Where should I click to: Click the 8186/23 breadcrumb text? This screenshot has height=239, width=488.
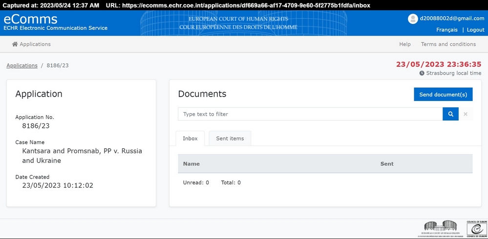pyautogui.click(x=58, y=65)
